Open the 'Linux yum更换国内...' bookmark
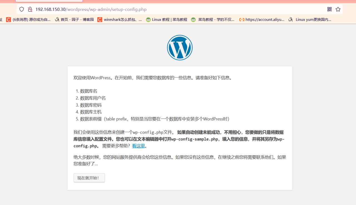 coord(310,20)
